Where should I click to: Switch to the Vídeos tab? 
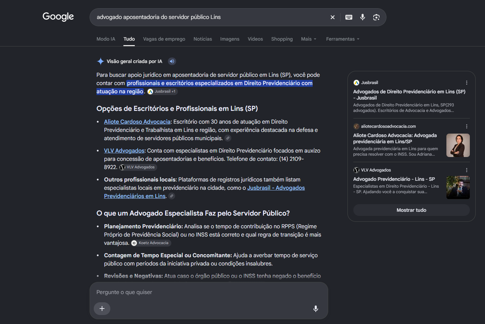click(x=255, y=39)
